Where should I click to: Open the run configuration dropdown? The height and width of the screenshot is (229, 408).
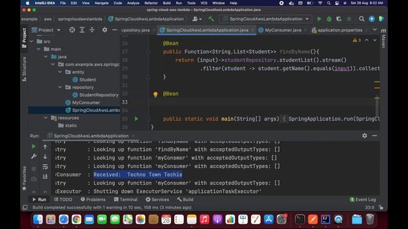pyautogui.click(x=266, y=19)
